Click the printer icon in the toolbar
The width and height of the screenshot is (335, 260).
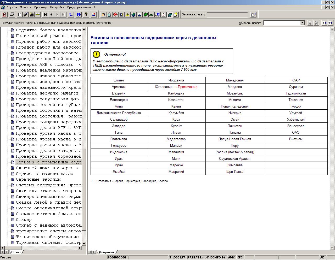(12, 15)
